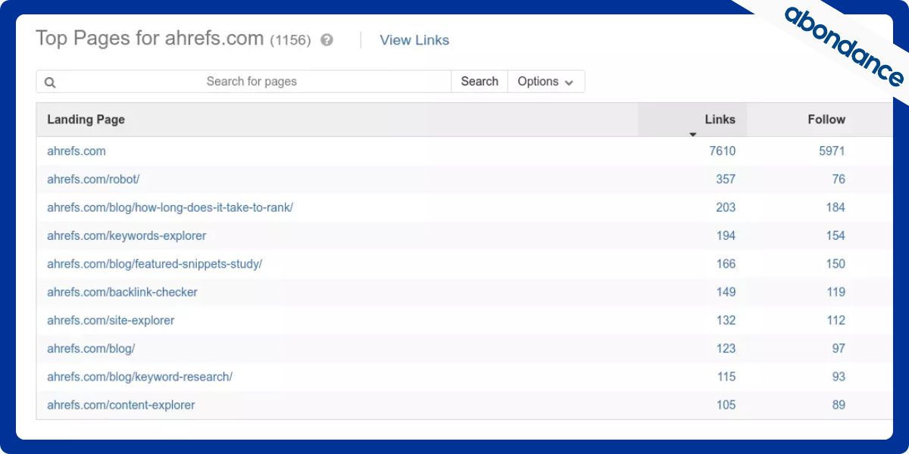Click the Top Pages for ahrefs.com heading
Image resolution: width=909 pixels, height=454 pixels.
149,39
